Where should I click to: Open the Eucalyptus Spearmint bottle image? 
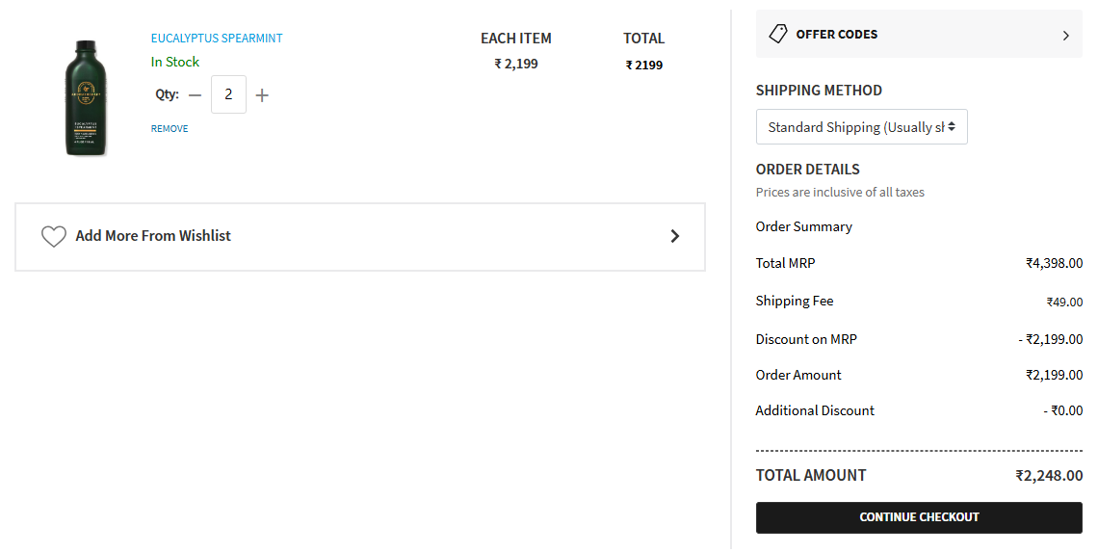[x=86, y=98]
